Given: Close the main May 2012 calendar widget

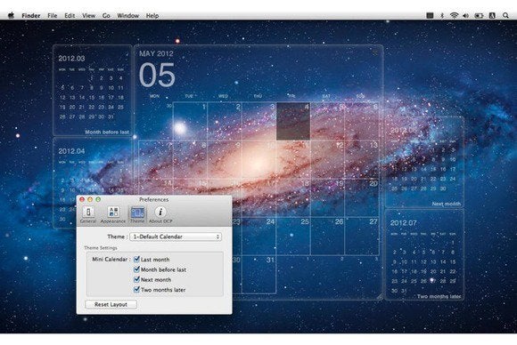Looking at the screenshot, I should 375,52.
